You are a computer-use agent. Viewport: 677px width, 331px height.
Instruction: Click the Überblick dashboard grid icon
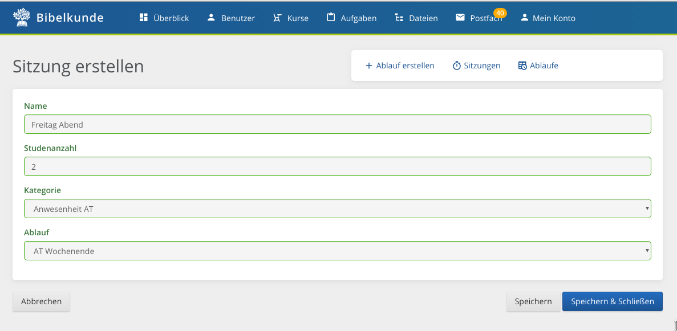tap(144, 17)
